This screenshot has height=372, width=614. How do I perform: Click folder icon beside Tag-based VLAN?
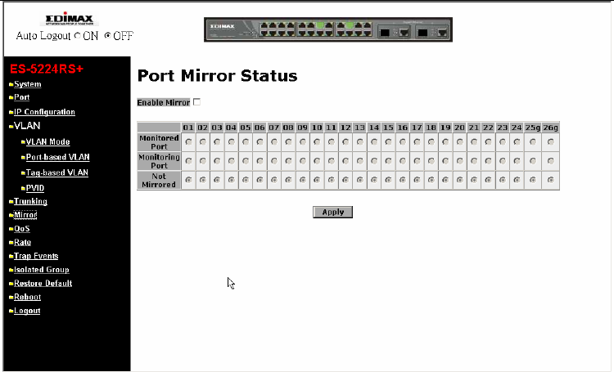pyautogui.click(x=23, y=173)
